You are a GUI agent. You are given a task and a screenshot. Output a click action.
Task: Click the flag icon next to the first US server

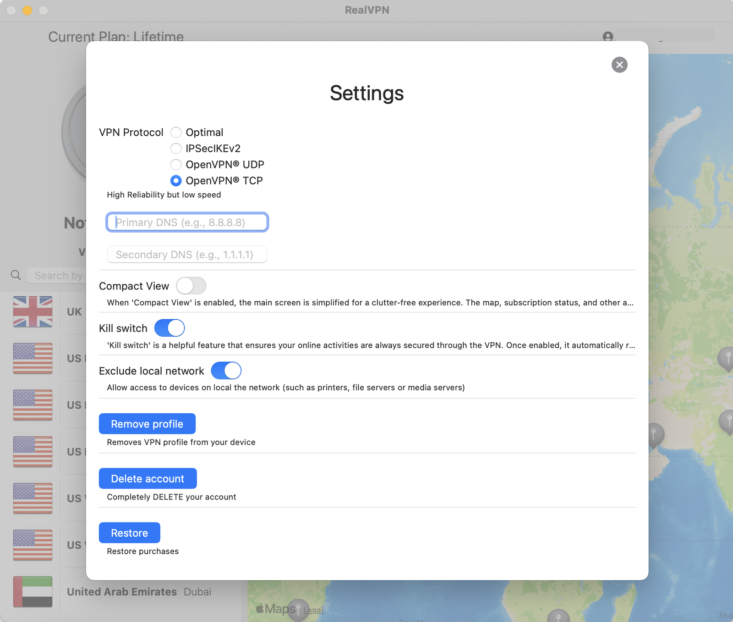pos(33,359)
